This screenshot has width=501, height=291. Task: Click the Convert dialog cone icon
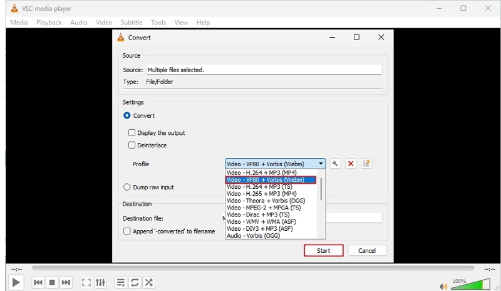pyautogui.click(x=121, y=37)
